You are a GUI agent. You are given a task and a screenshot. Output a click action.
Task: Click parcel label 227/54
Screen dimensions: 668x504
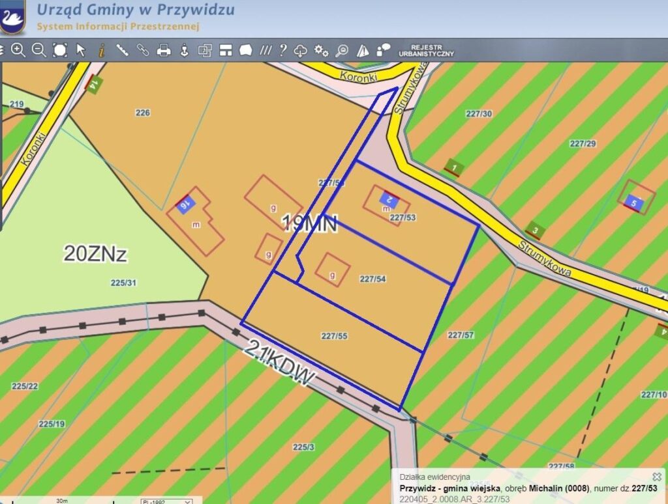tap(372, 279)
